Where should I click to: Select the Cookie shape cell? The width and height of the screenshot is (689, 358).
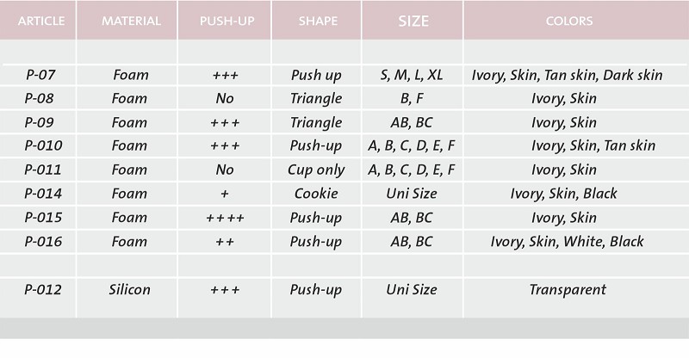(x=316, y=194)
